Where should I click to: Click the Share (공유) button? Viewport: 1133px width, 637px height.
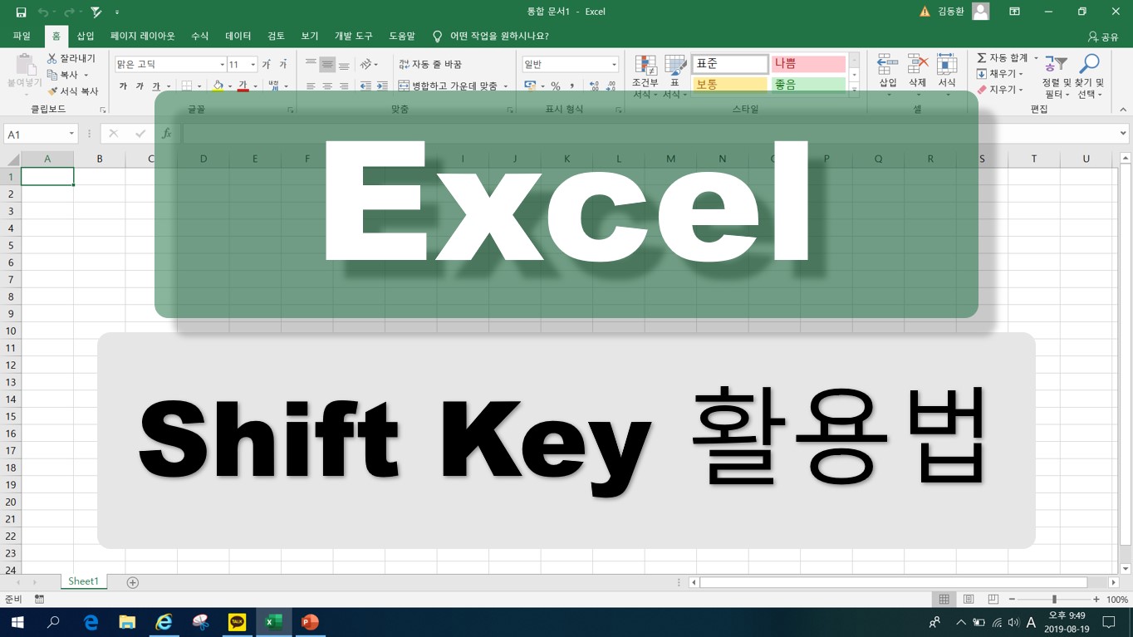[1103, 37]
